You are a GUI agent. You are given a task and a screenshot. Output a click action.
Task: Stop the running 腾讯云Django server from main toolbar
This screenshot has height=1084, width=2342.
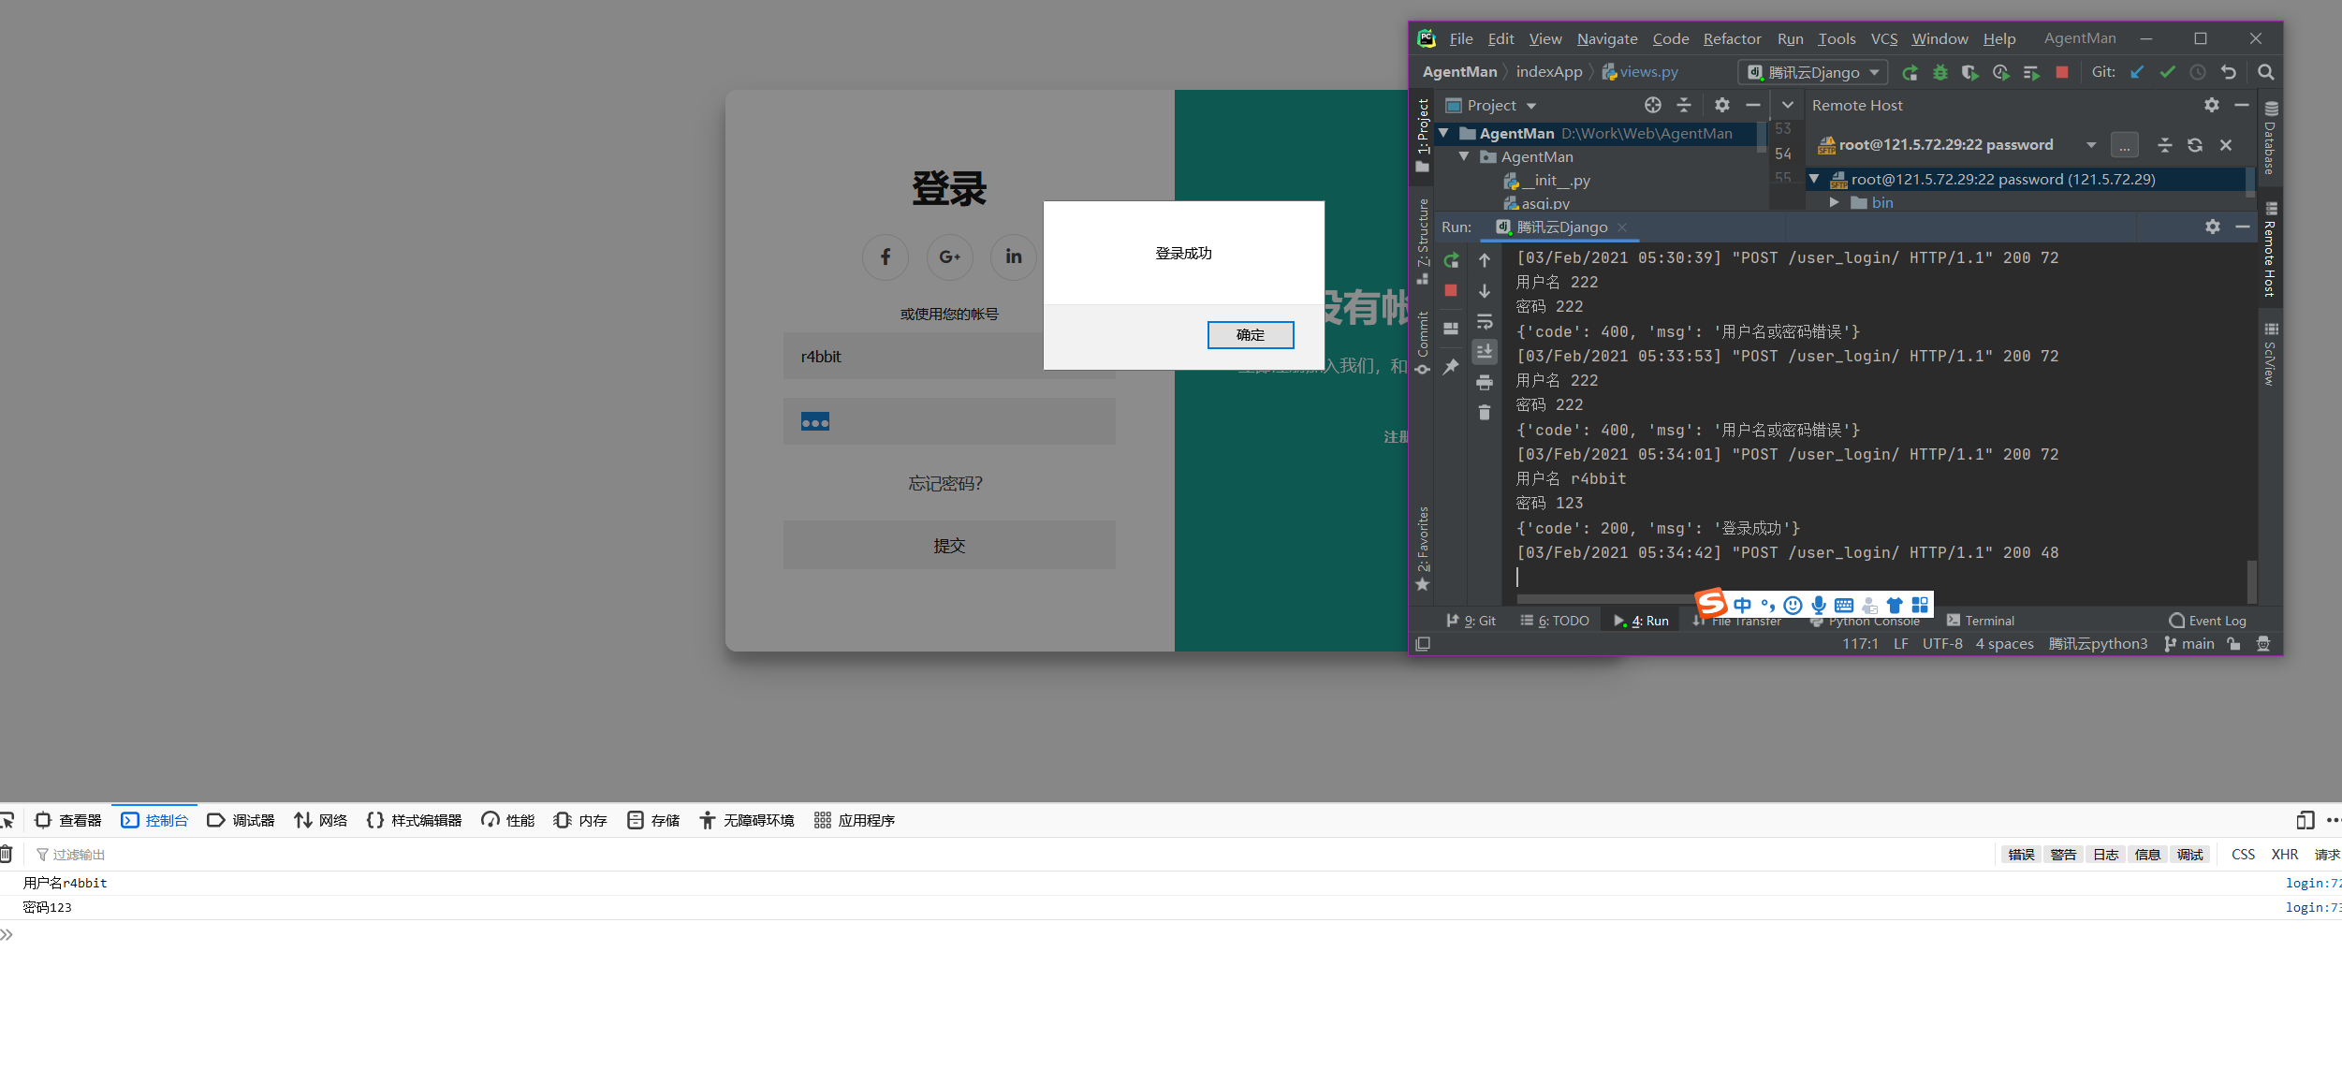click(x=2061, y=72)
